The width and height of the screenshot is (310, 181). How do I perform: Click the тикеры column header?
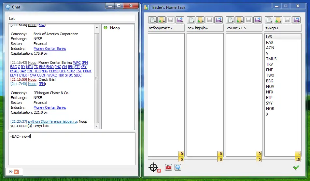283,28
